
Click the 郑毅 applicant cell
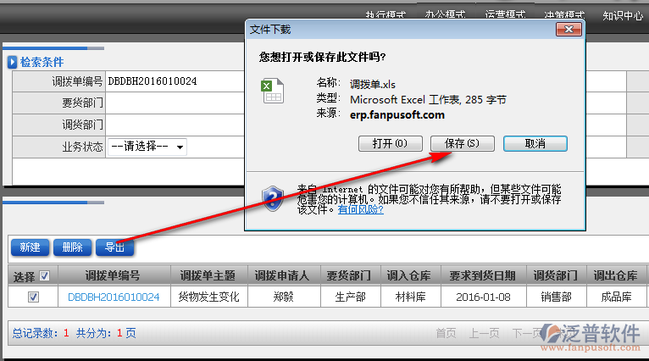(284, 297)
